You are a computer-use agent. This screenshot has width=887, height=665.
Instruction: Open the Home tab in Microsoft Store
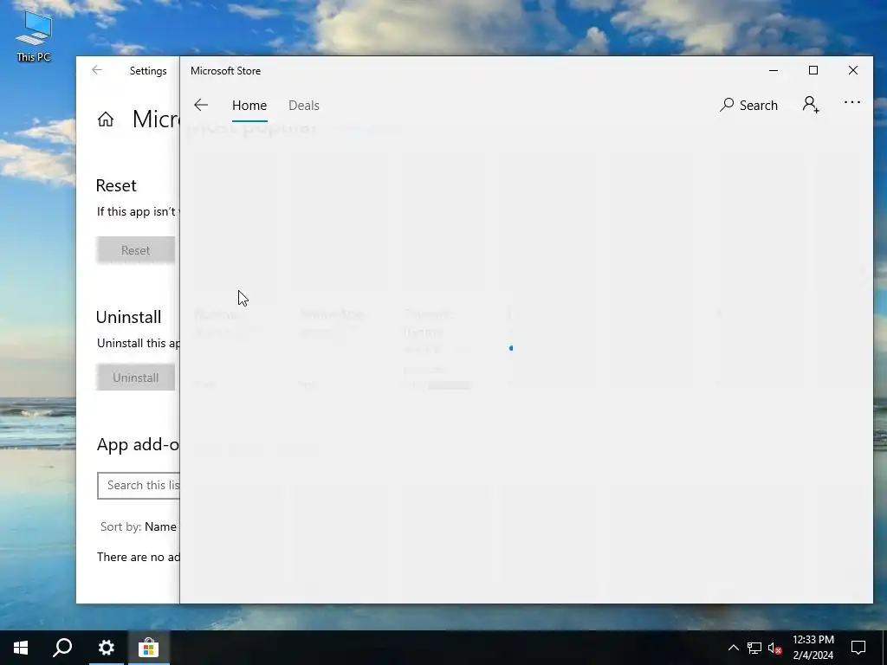point(249,105)
